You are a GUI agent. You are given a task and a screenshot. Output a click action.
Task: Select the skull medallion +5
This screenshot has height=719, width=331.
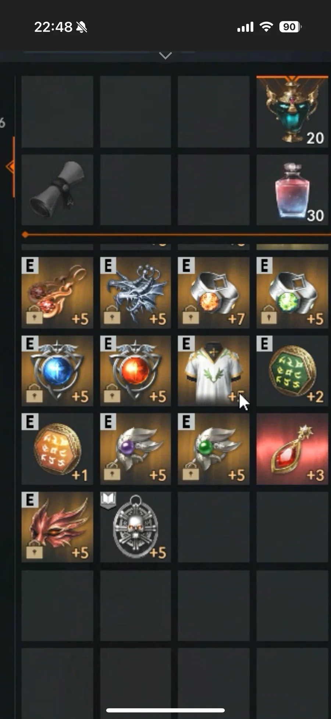pyautogui.click(x=135, y=527)
